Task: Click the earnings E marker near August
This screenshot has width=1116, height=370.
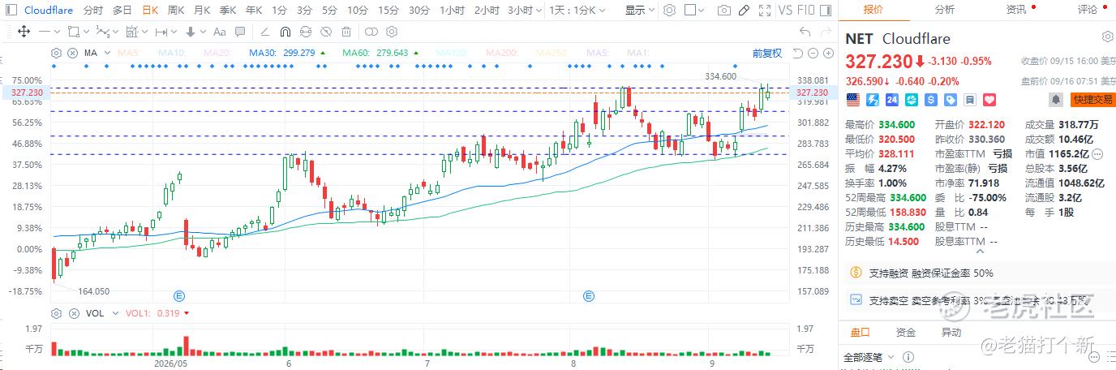Action: tap(589, 295)
